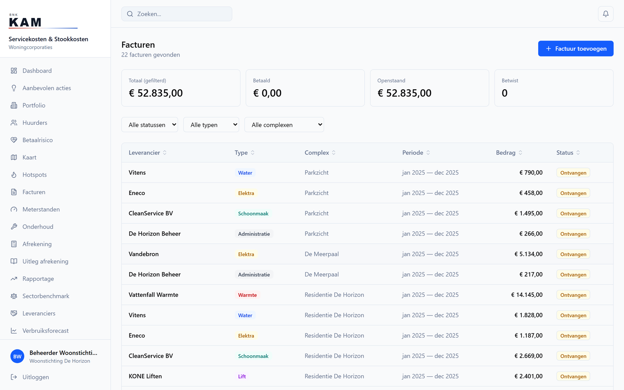Click the Sectorbenchmark scales icon
This screenshot has height=390, width=624.
click(x=14, y=296)
